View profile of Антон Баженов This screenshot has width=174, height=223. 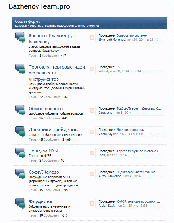click(x=110, y=176)
